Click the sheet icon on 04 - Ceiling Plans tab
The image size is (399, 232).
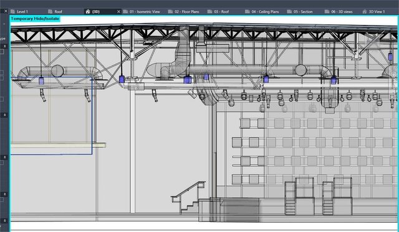(248, 12)
